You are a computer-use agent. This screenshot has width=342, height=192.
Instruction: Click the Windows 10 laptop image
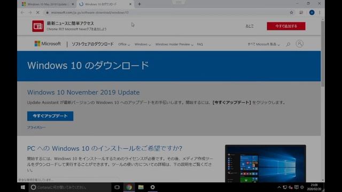pos(266,164)
